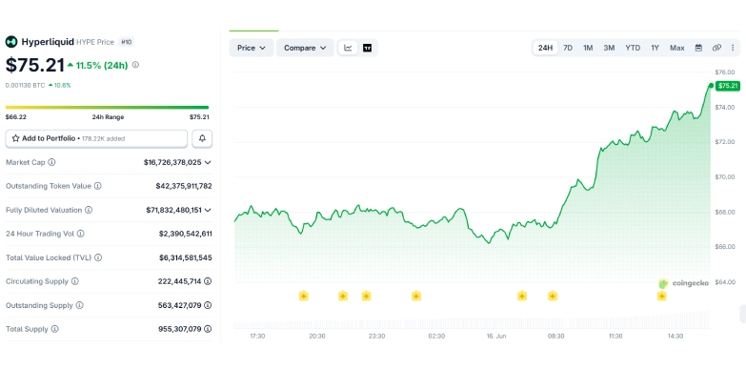
Task: Open the Total Supply label info icon
Action: coord(54,329)
